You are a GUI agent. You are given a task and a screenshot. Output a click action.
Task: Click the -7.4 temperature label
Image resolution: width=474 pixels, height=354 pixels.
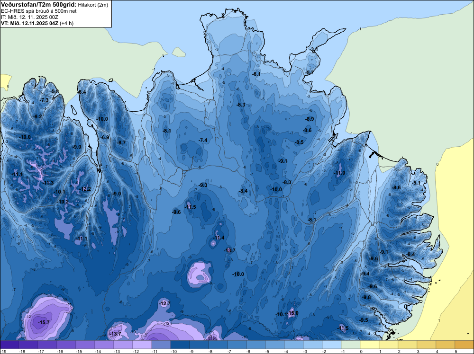(x=203, y=141)
